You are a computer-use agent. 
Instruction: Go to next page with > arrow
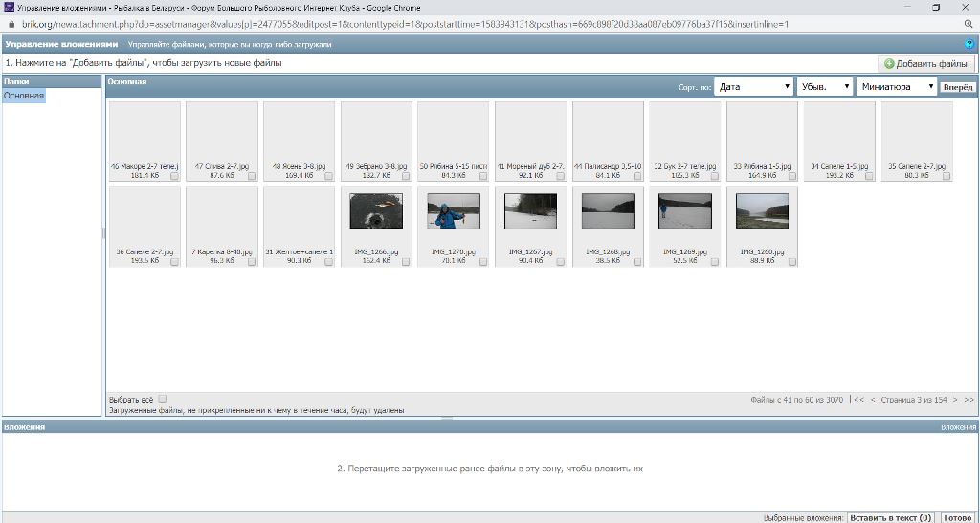955,400
